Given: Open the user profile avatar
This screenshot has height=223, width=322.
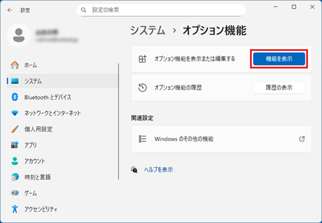Looking at the screenshot, I should [x=19, y=35].
